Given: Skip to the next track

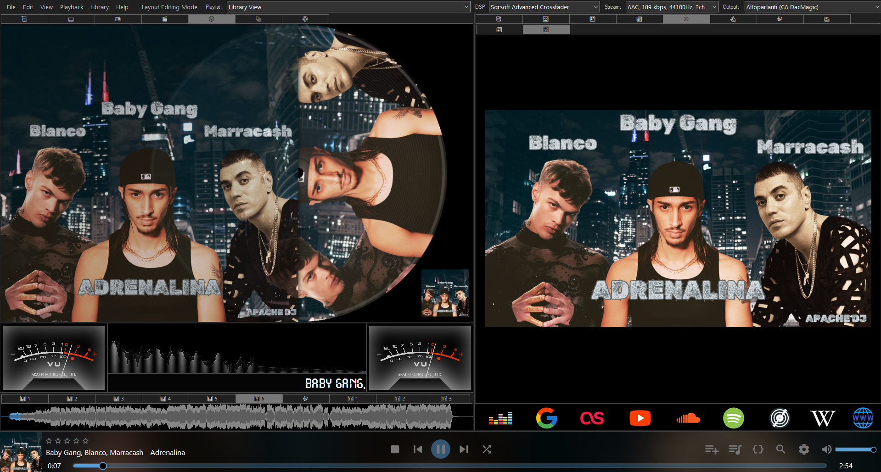Looking at the screenshot, I should 464,450.
